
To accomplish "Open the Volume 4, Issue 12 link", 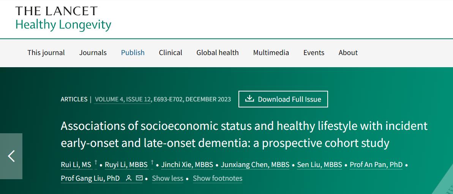I will pyautogui.click(x=123, y=99).
